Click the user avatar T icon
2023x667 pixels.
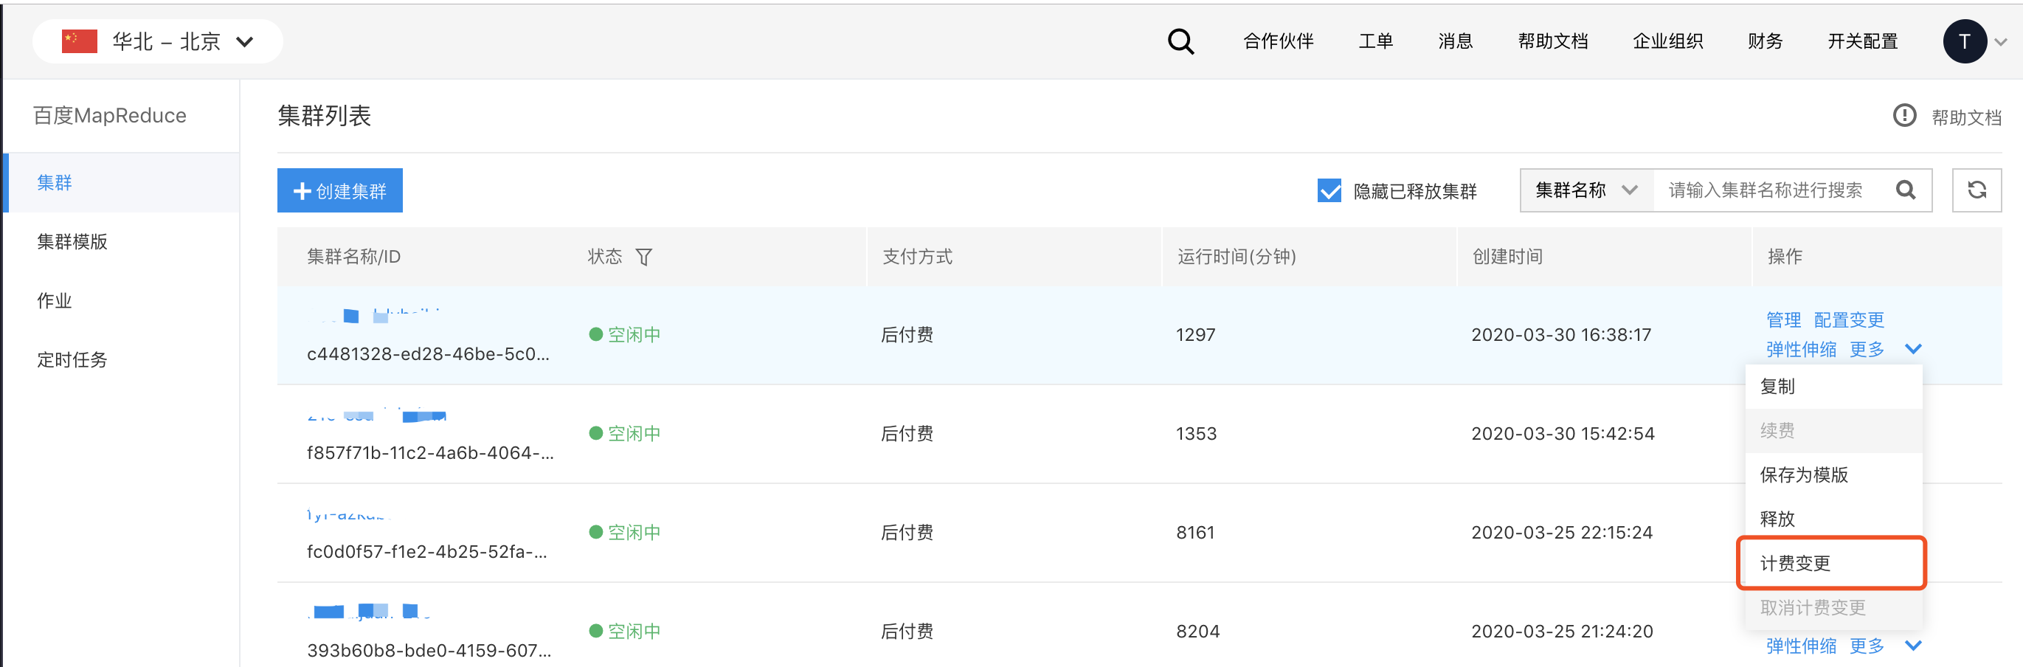[x=1964, y=41]
